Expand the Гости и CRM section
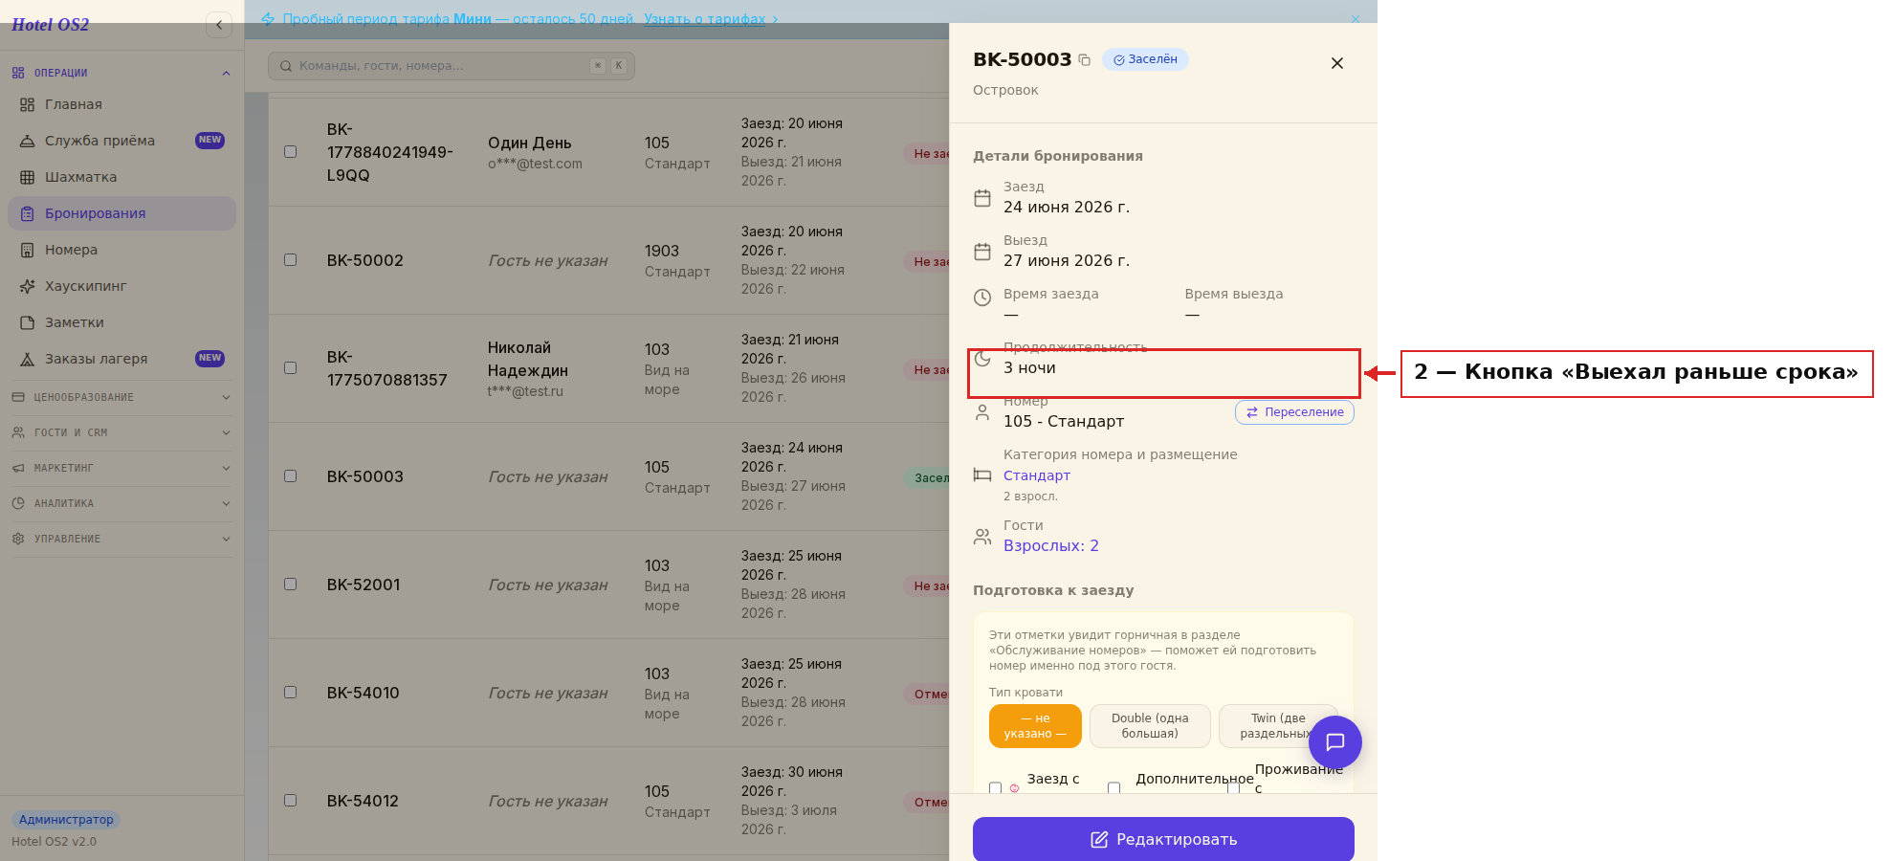The image size is (1896, 861). pyautogui.click(x=121, y=432)
